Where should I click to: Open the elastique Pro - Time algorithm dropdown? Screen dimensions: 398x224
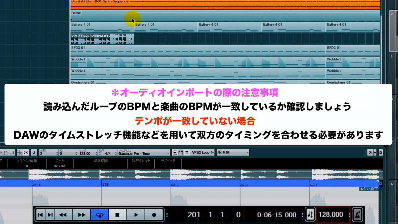click(x=144, y=153)
